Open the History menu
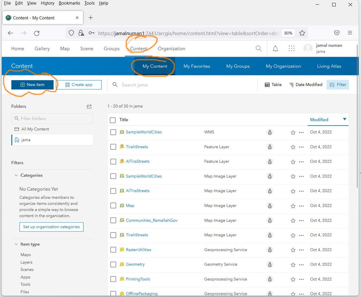Screen dimensions: 361x297 (47, 3)
